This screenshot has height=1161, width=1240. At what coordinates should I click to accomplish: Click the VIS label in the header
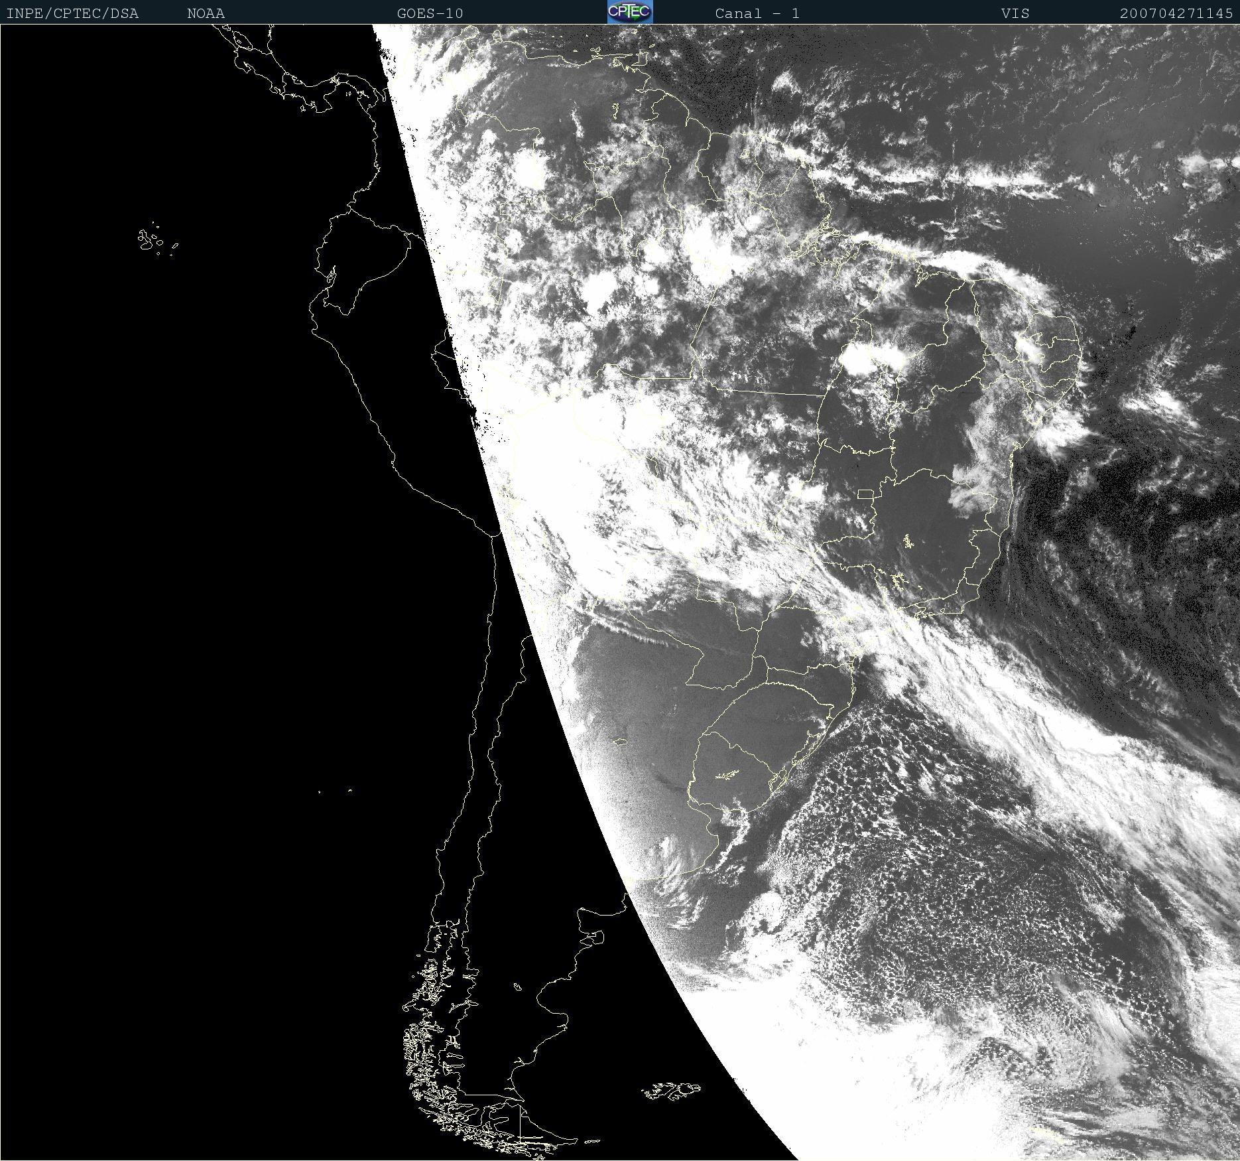(1016, 13)
